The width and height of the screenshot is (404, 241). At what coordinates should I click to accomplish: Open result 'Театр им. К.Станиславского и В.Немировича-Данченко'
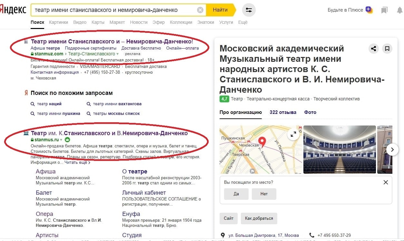[109, 133]
